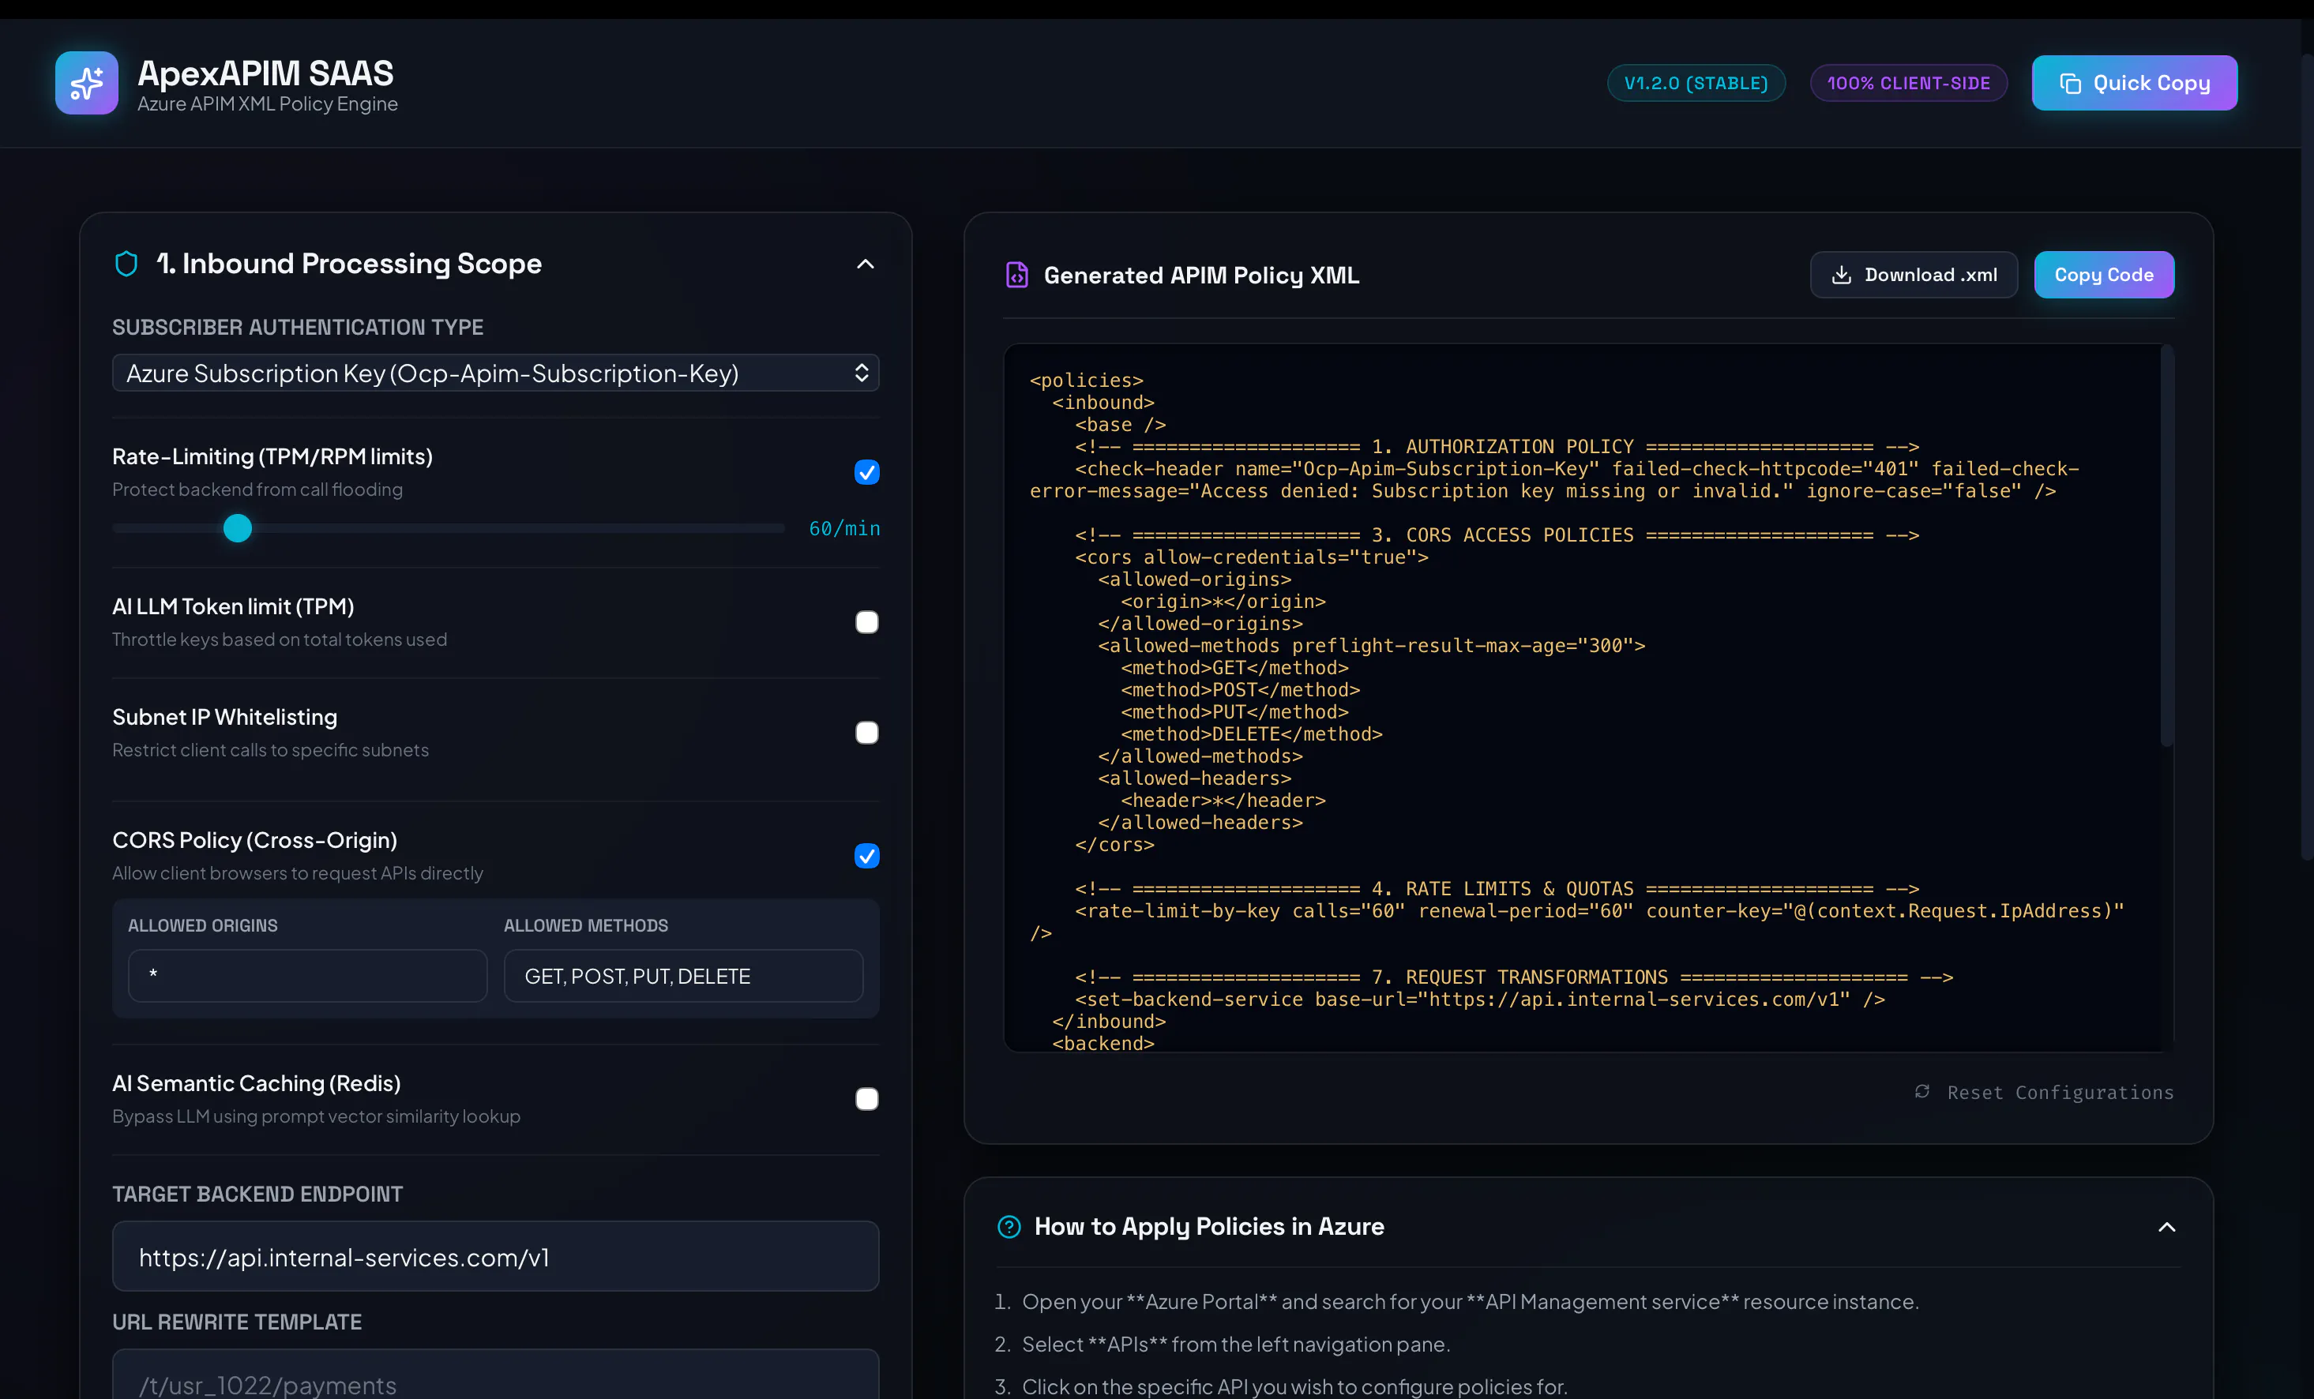
Task: Click the "Azure APIM XML Policy Engine" subtitle
Action: pos(268,104)
